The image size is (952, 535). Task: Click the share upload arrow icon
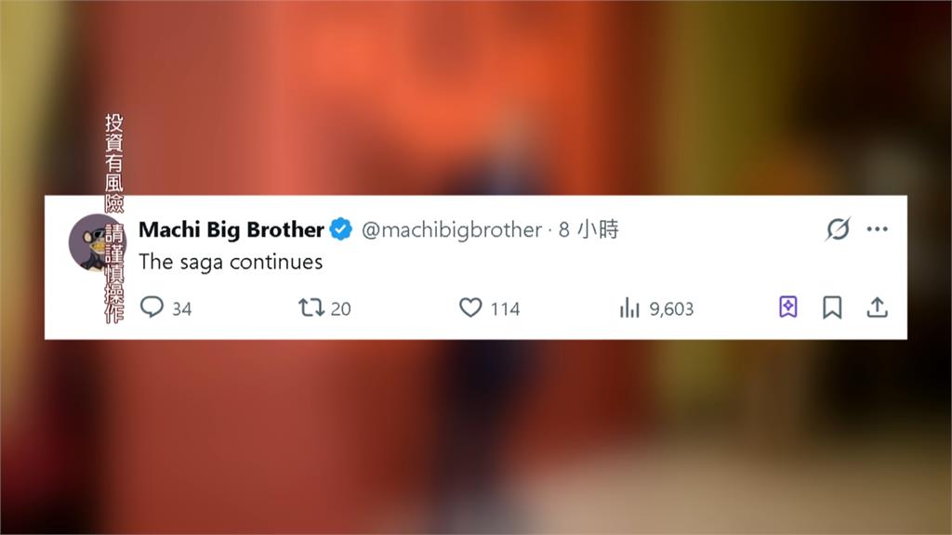tap(877, 307)
